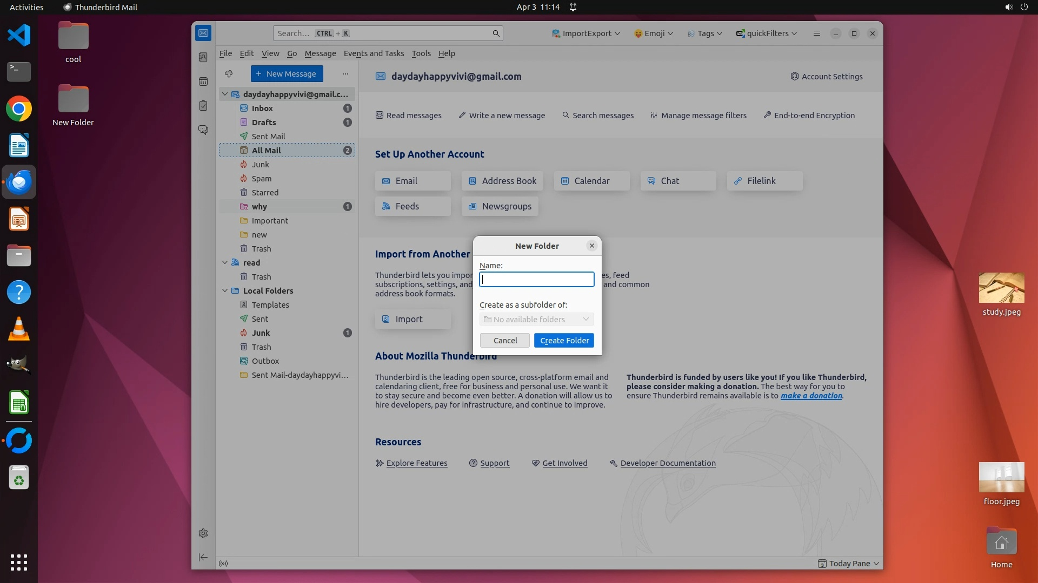
Task: Open the subfolder parent dropdown
Action: tap(536, 320)
